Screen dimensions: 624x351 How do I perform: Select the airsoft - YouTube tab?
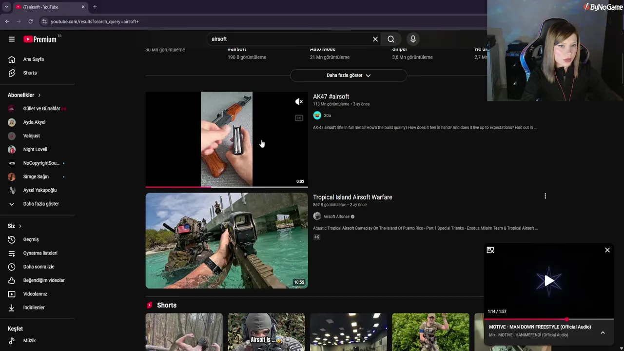pyautogui.click(x=50, y=7)
